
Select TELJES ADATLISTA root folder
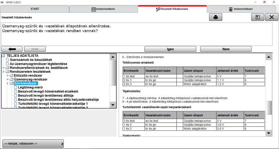pyautogui.click(x=22, y=56)
